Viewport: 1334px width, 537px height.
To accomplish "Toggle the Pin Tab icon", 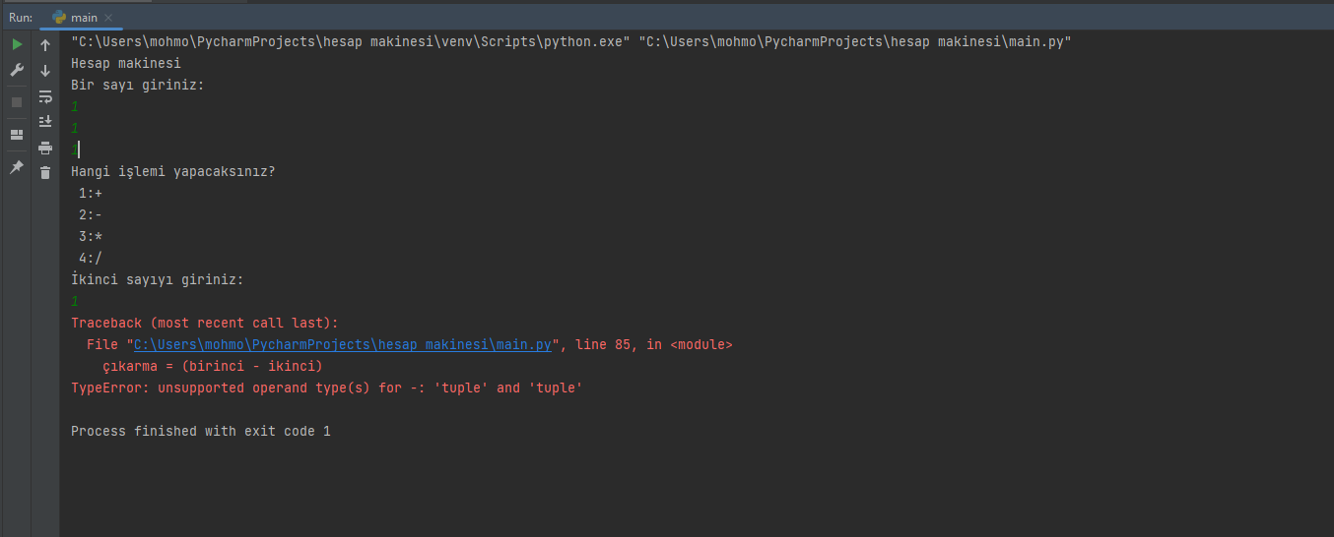I will (16, 167).
